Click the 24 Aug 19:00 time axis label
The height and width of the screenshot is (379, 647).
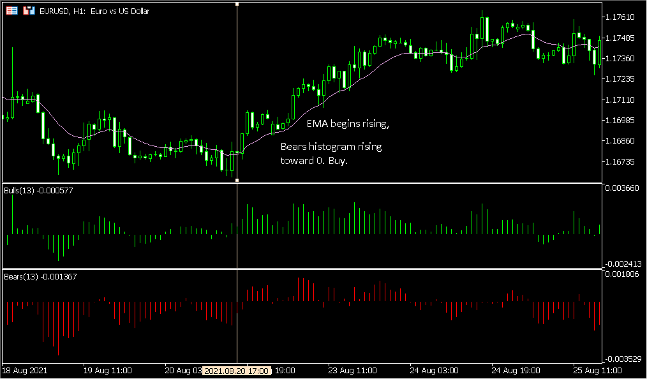(x=516, y=370)
